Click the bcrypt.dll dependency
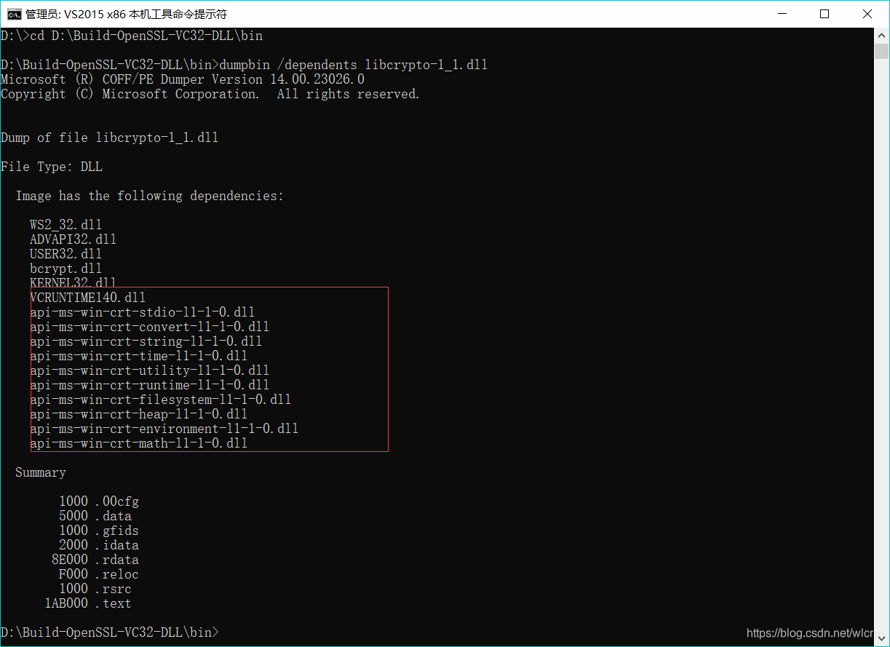This screenshot has width=890, height=647. (66, 269)
